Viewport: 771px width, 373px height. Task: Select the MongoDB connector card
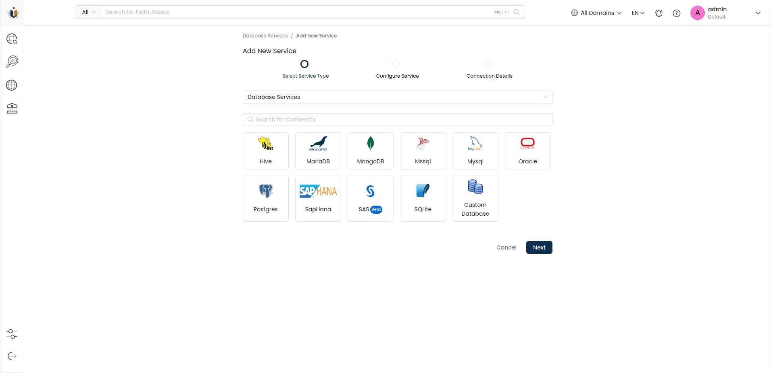(x=371, y=151)
